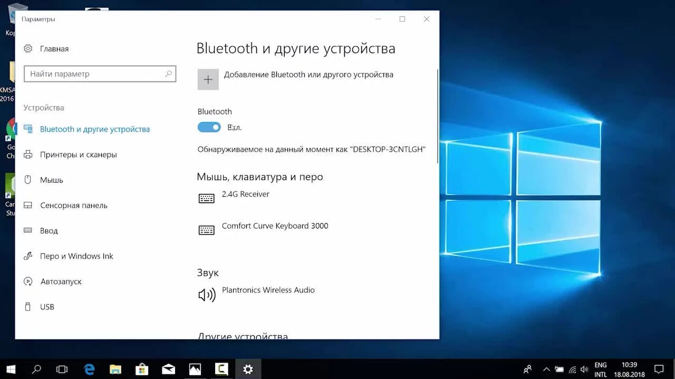Click the printer icon in sidebar
The width and height of the screenshot is (675, 379).
click(x=28, y=155)
